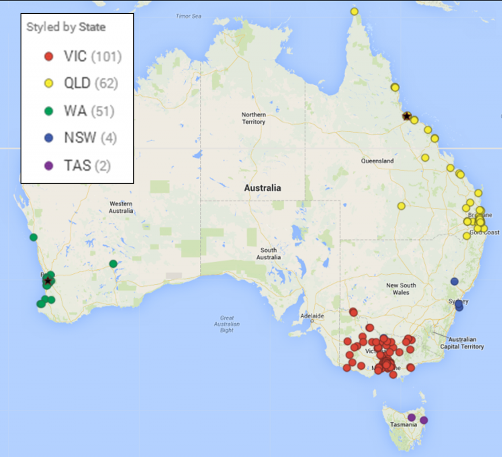Select the isolated inland green marker in Western Australia
This screenshot has height=457, width=502.
pos(113,264)
